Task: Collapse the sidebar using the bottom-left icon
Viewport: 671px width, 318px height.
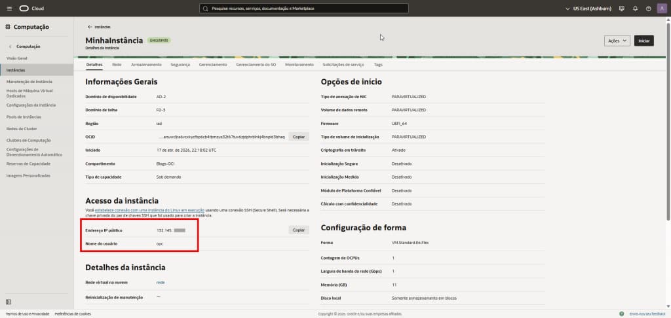Action: pos(9,302)
